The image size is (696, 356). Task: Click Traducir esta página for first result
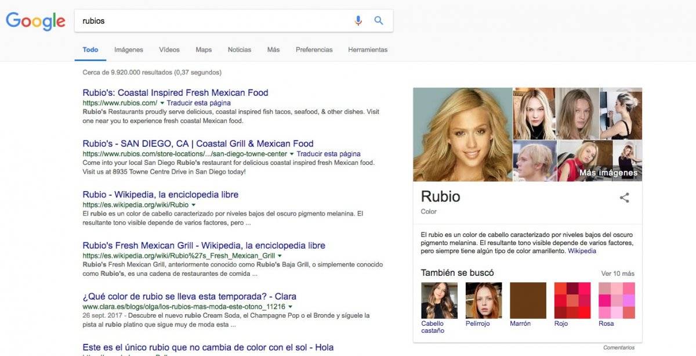click(x=199, y=103)
